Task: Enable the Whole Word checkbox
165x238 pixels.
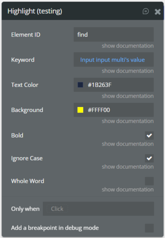Action: click(x=149, y=181)
